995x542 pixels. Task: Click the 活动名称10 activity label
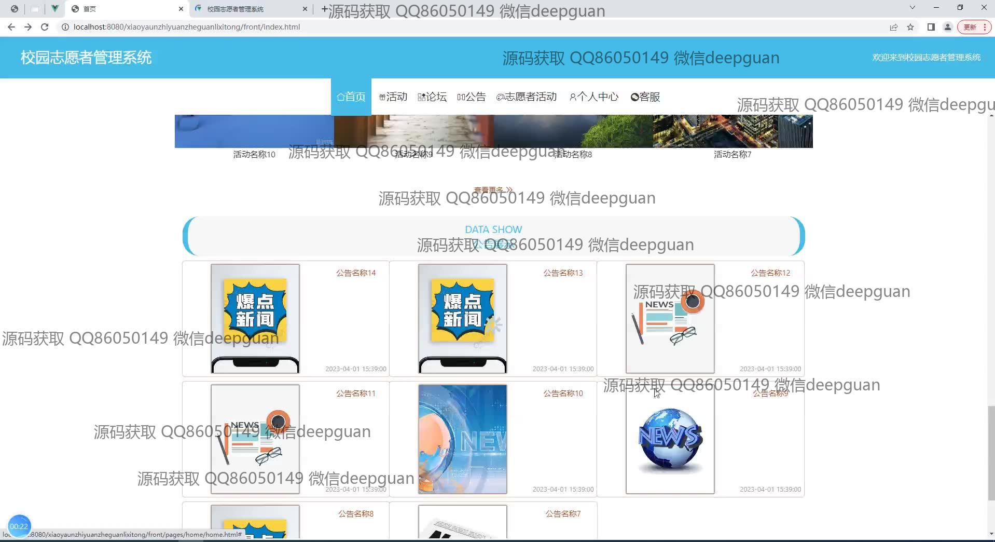click(254, 154)
